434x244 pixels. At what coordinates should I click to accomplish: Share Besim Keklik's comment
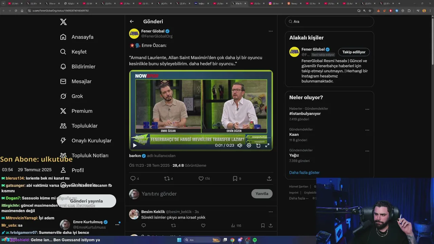[271, 225]
